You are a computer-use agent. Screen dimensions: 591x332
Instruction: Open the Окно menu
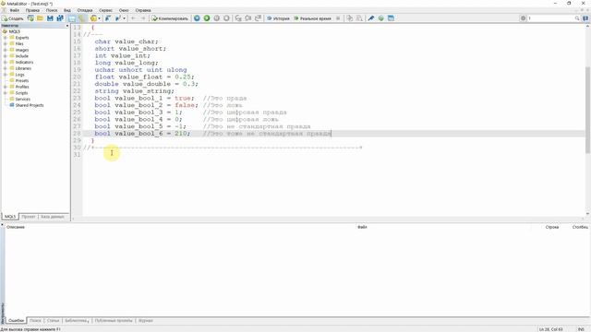click(124, 10)
